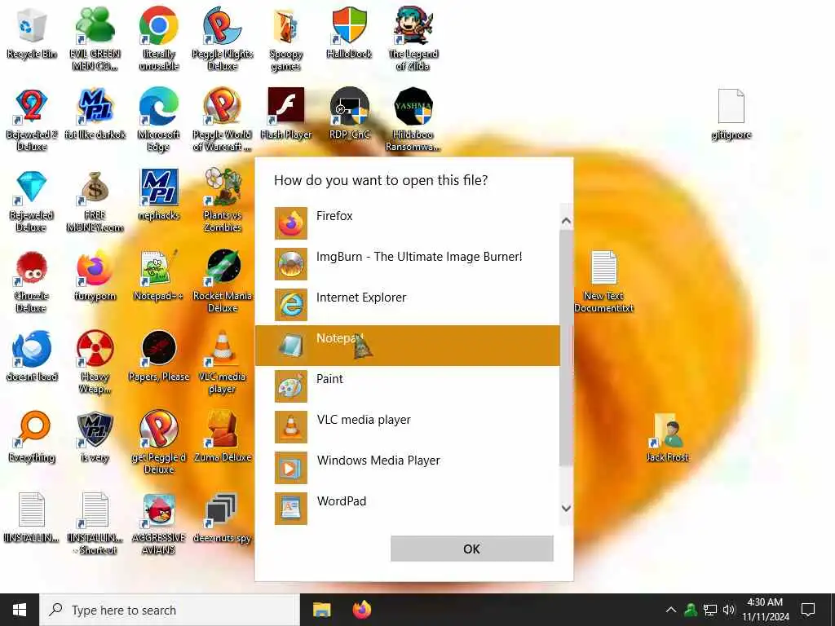Open the Hildaboo Ransomware desktop icon
This screenshot has height=626, width=835.
[413, 120]
